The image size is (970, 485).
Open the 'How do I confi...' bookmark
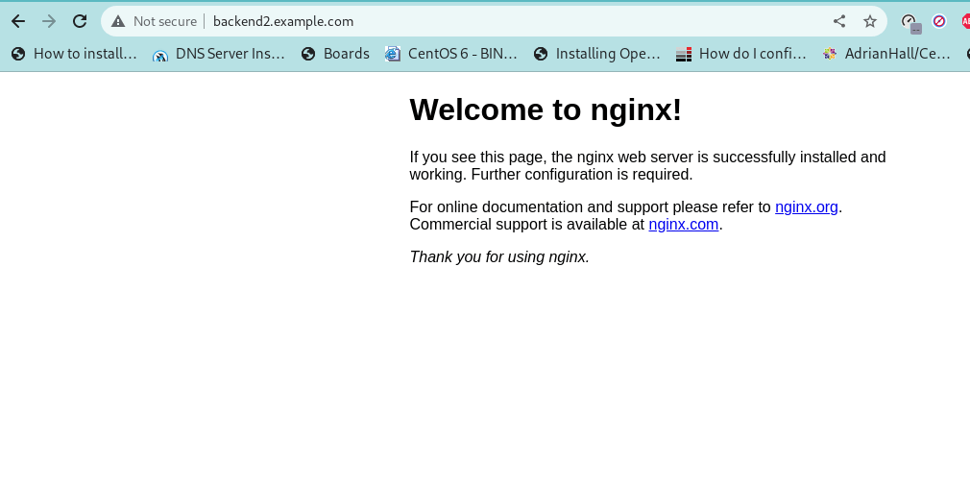pyautogui.click(x=741, y=54)
